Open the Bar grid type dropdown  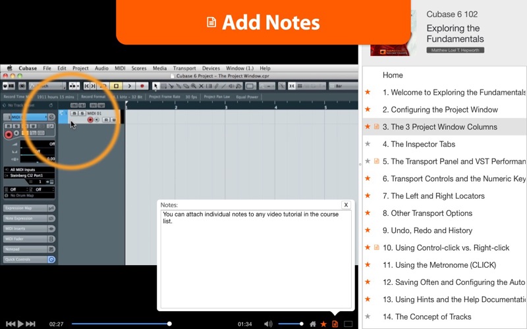tap(343, 86)
